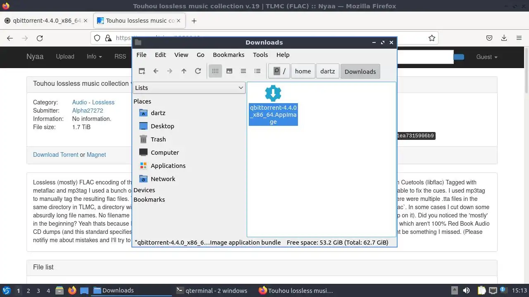Image resolution: width=529 pixels, height=297 pixels.
Task: Open Desktop in Places sidebar
Action: (x=162, y=126)
